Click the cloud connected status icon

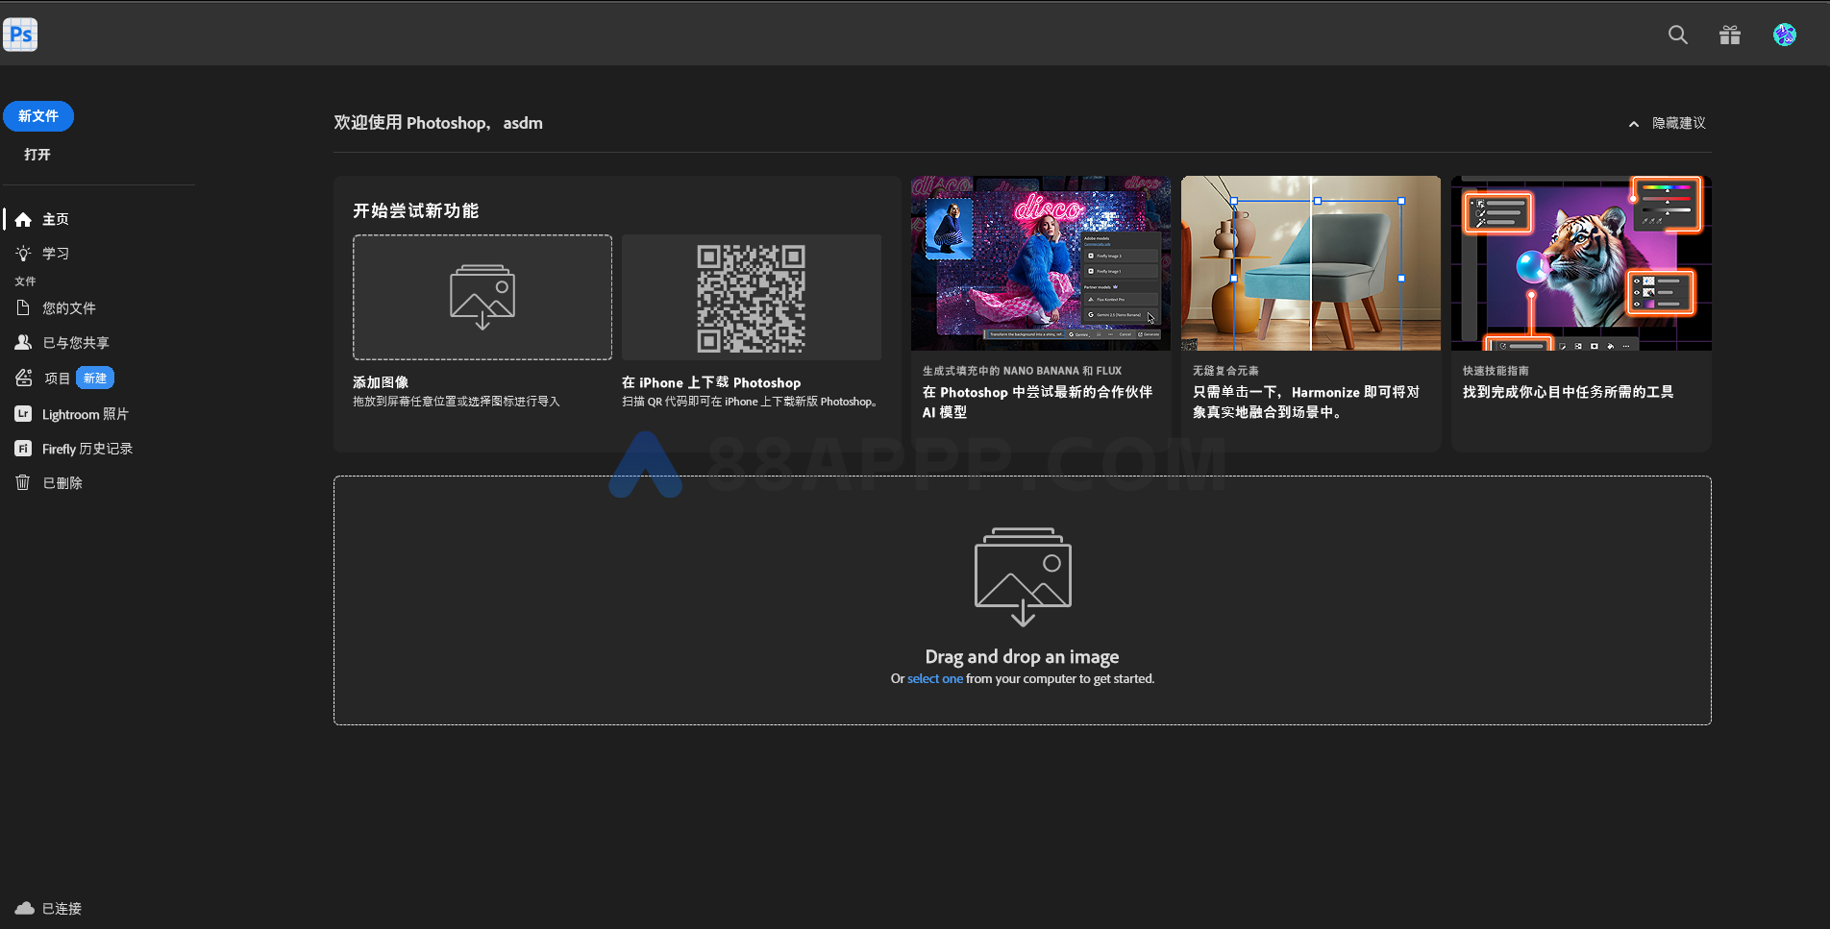[x=24, y=908]
